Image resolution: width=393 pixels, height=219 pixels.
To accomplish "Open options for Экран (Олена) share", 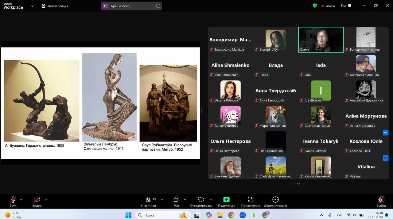I will coord(158,6).
